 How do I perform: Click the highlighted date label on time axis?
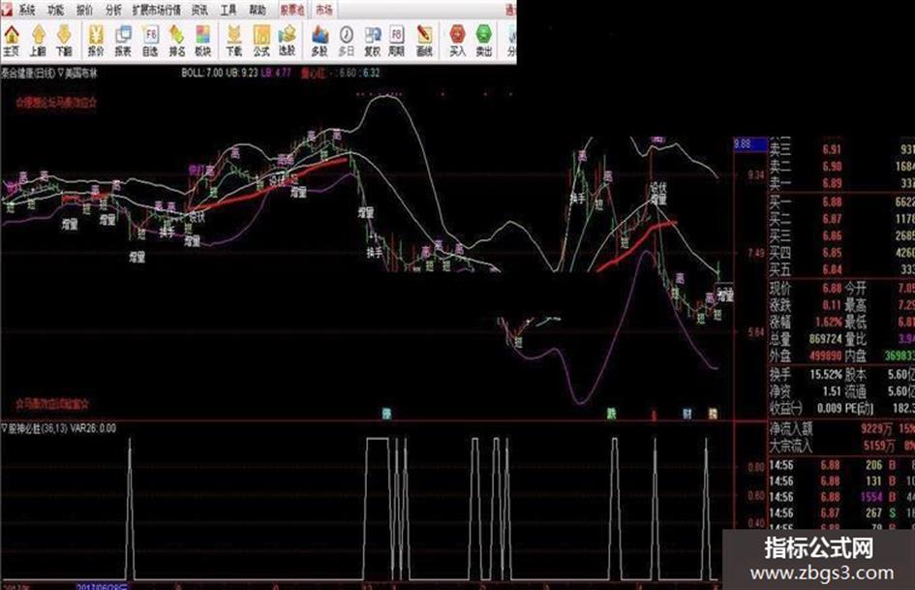(x=101, y=585)
